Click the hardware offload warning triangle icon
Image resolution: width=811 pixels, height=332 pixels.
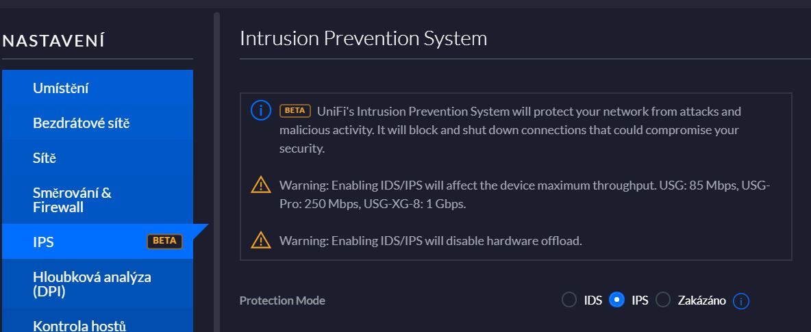261,240
